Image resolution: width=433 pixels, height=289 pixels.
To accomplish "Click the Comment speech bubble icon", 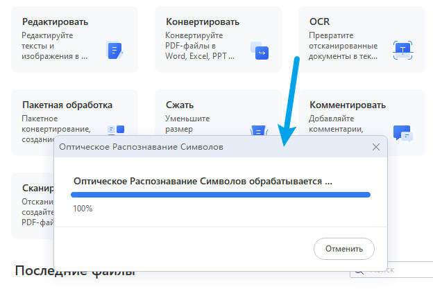I will click(x=403, y=133).
